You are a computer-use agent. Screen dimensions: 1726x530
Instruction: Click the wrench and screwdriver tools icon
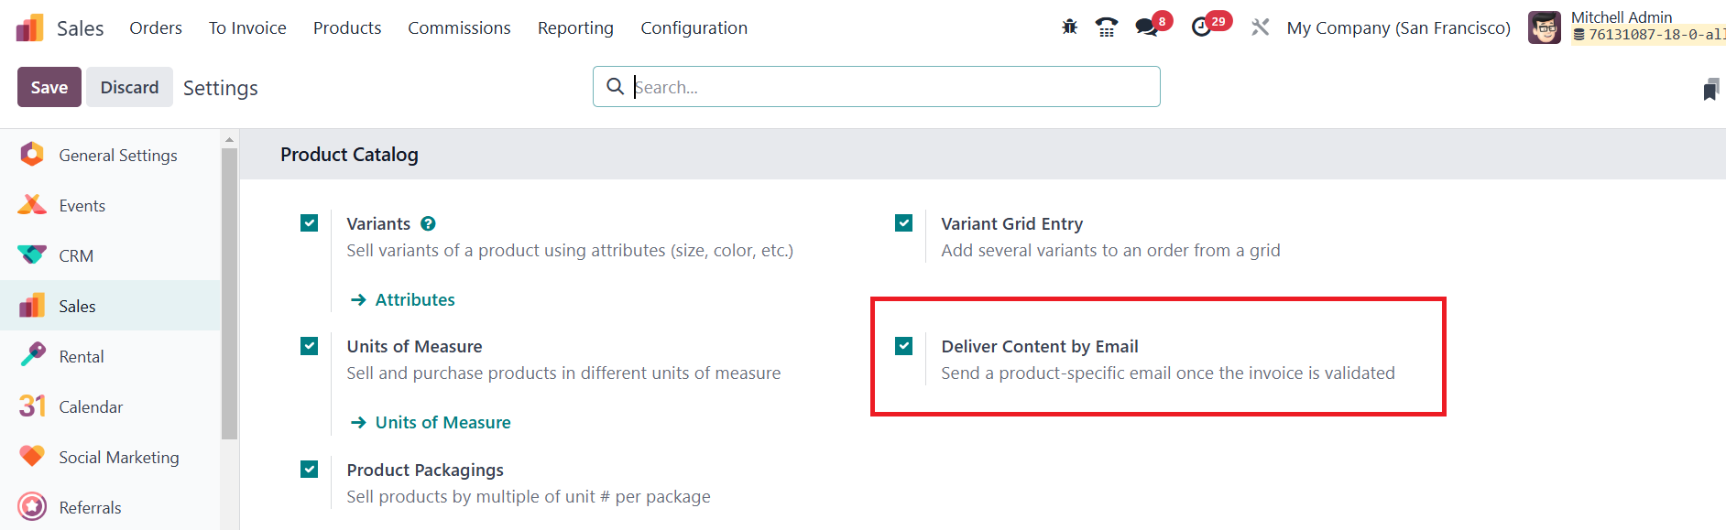click(x=1261, y=27)
